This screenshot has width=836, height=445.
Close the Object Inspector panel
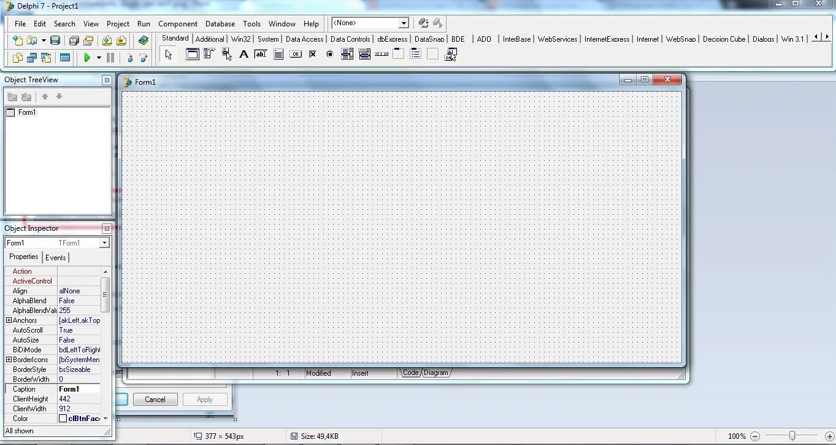coord(107,228)
